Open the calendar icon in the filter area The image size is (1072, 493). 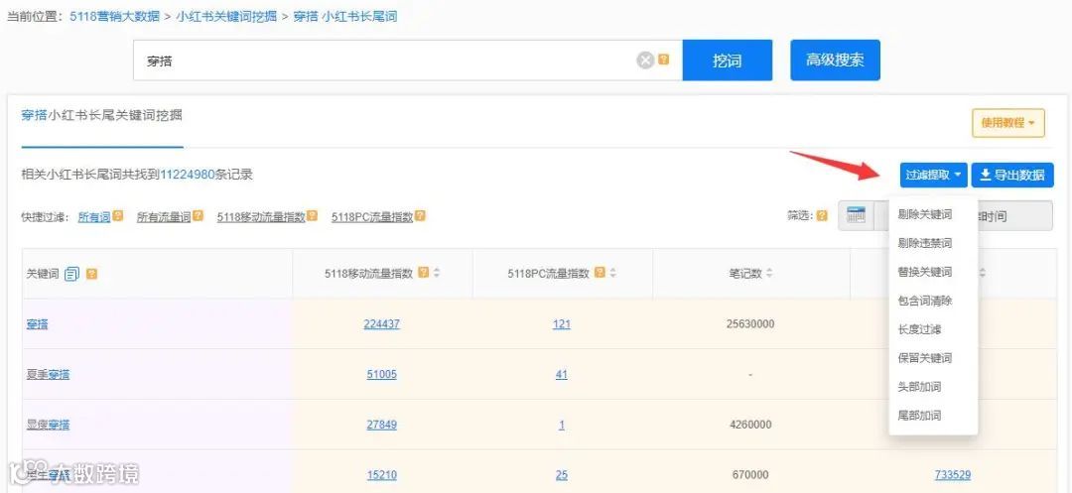(856, 215)
